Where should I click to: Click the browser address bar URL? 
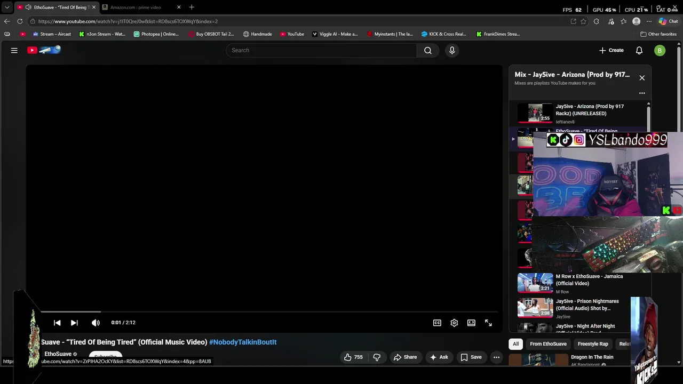tap(128, 21)
